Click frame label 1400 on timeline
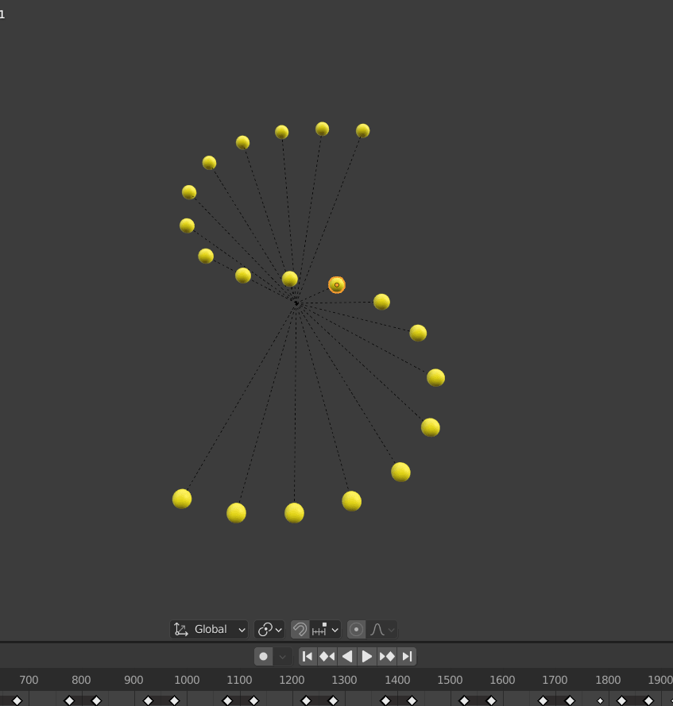The height and width of the screenshot is (706, 673). pyautogui.click(x=397, y=680)
